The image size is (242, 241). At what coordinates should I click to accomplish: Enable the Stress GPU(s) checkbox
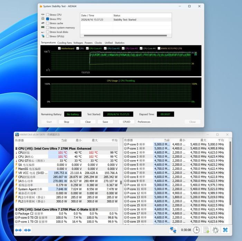coord(48,36)
